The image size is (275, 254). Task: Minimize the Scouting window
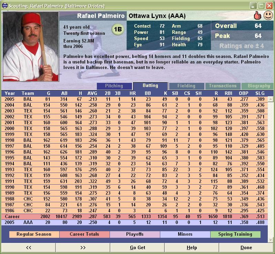[x=253, y=6]
